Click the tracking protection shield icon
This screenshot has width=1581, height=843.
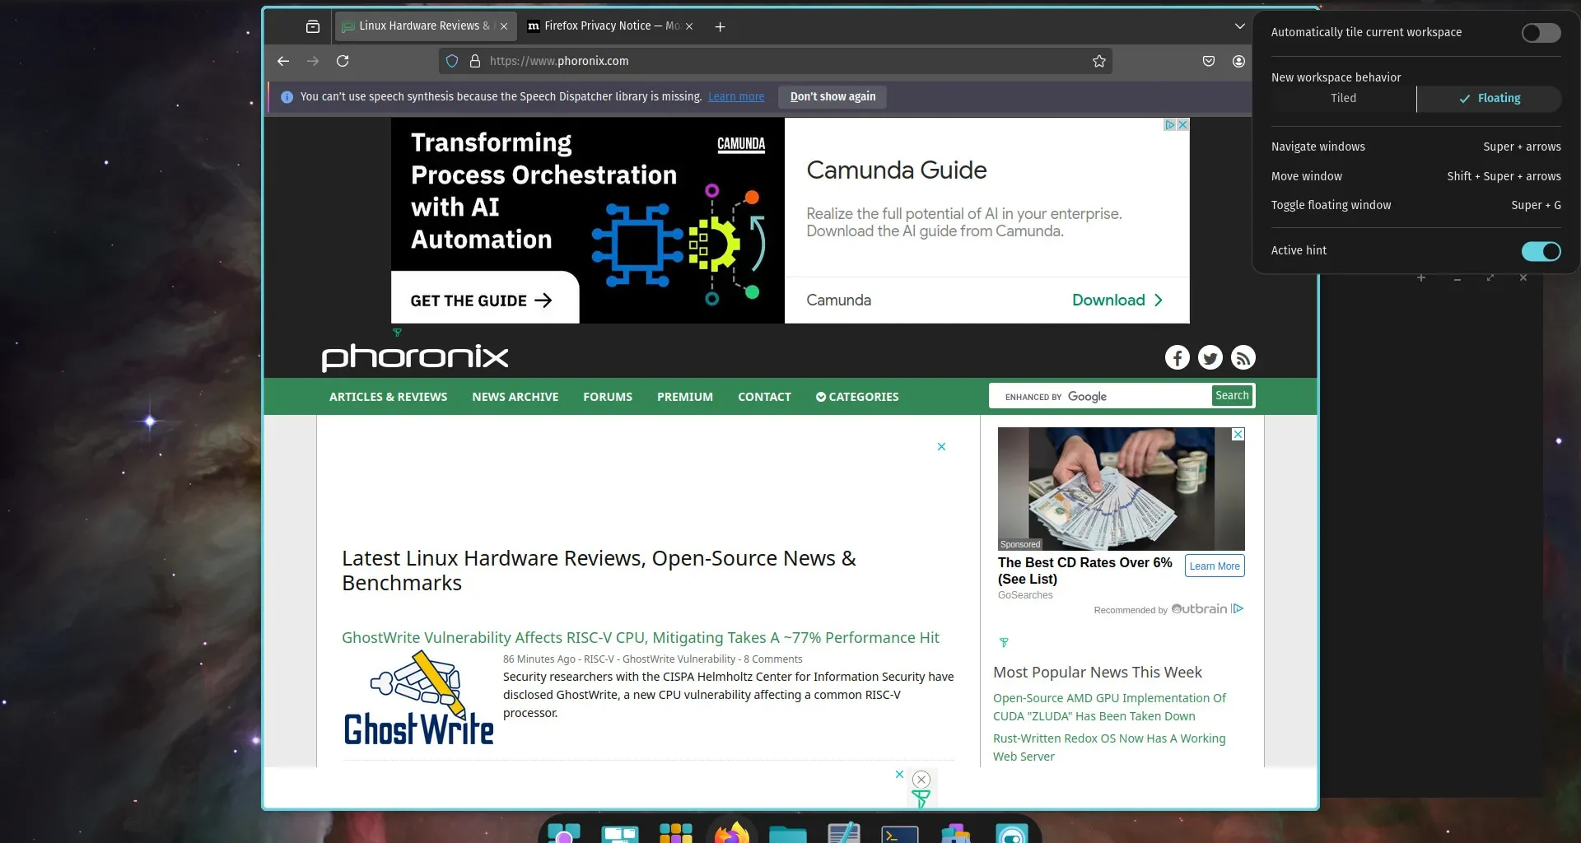click(452, 61)
